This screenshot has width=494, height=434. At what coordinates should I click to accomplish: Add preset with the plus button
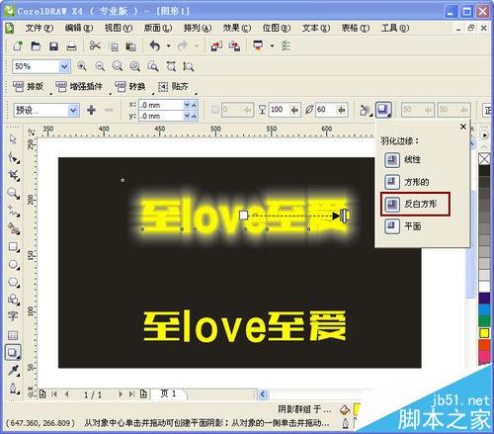click(91, 110)
